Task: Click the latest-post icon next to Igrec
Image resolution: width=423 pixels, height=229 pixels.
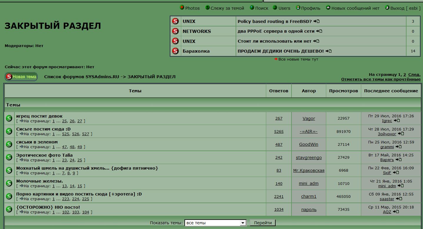Action: [397, 121]
